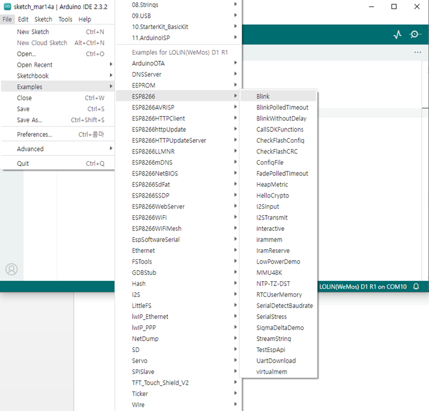Open the CheckFlashCRC example
The image size is (429, 411).
(x=278, y=152)
